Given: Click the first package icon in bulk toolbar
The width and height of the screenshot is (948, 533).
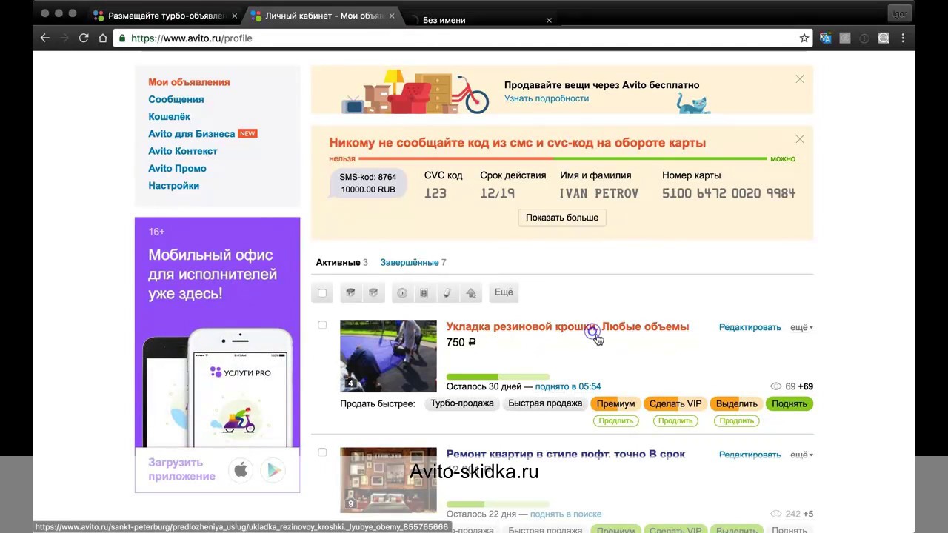Looking at the screenshot, I should coord(351,292).
